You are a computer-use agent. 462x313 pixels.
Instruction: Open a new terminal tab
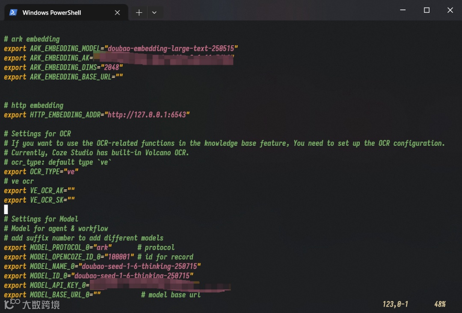point(139,13)
